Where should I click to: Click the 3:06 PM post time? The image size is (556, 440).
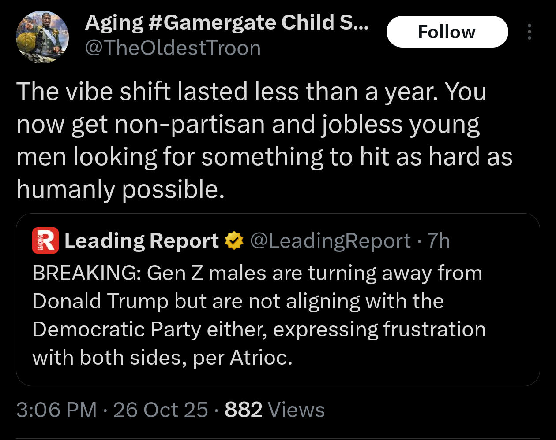56,410
